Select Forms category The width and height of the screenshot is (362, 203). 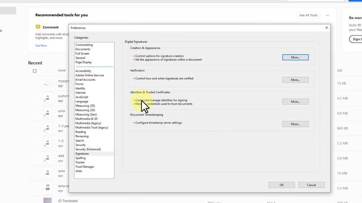coord(79,84)
